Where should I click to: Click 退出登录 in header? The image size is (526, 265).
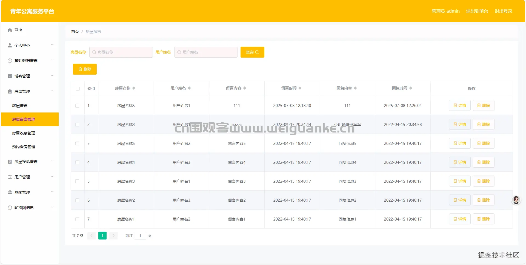point(503,11)
